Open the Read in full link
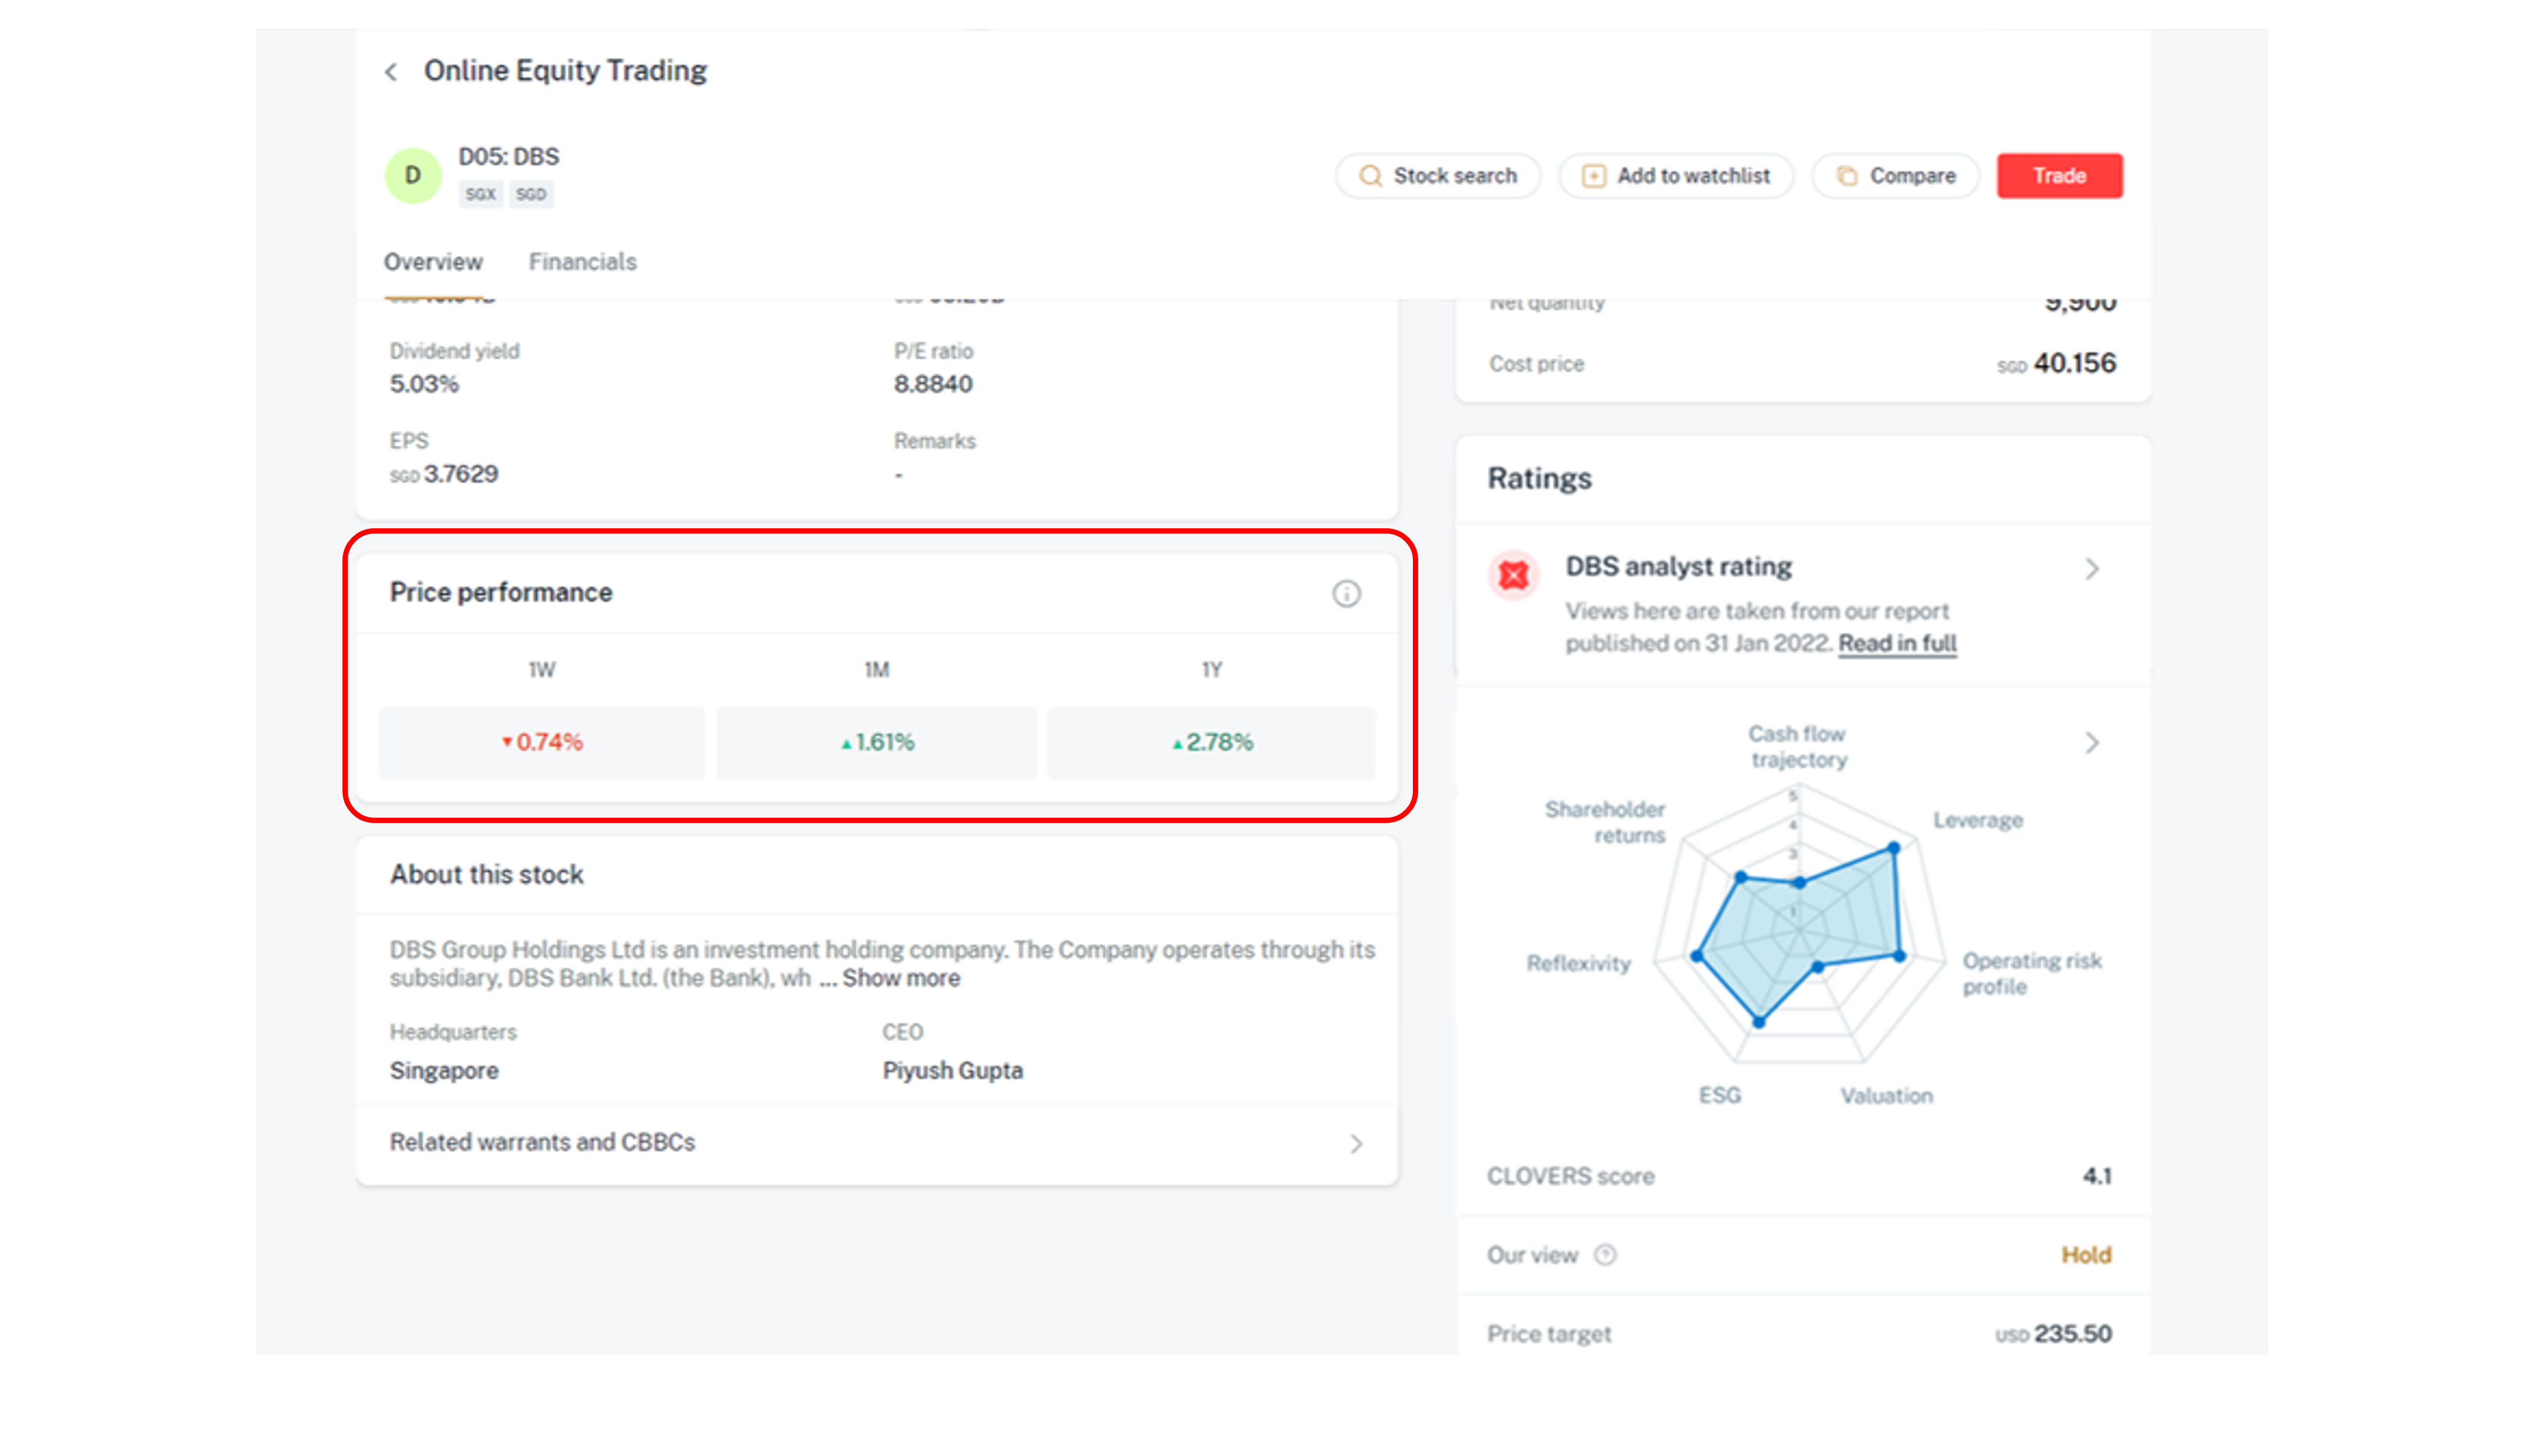Viewport: 2528px width, 1456px height. pyautogui.click(x=1897, y=643)
